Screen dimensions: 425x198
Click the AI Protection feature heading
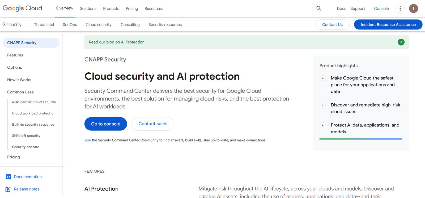(x=101, y=189)
